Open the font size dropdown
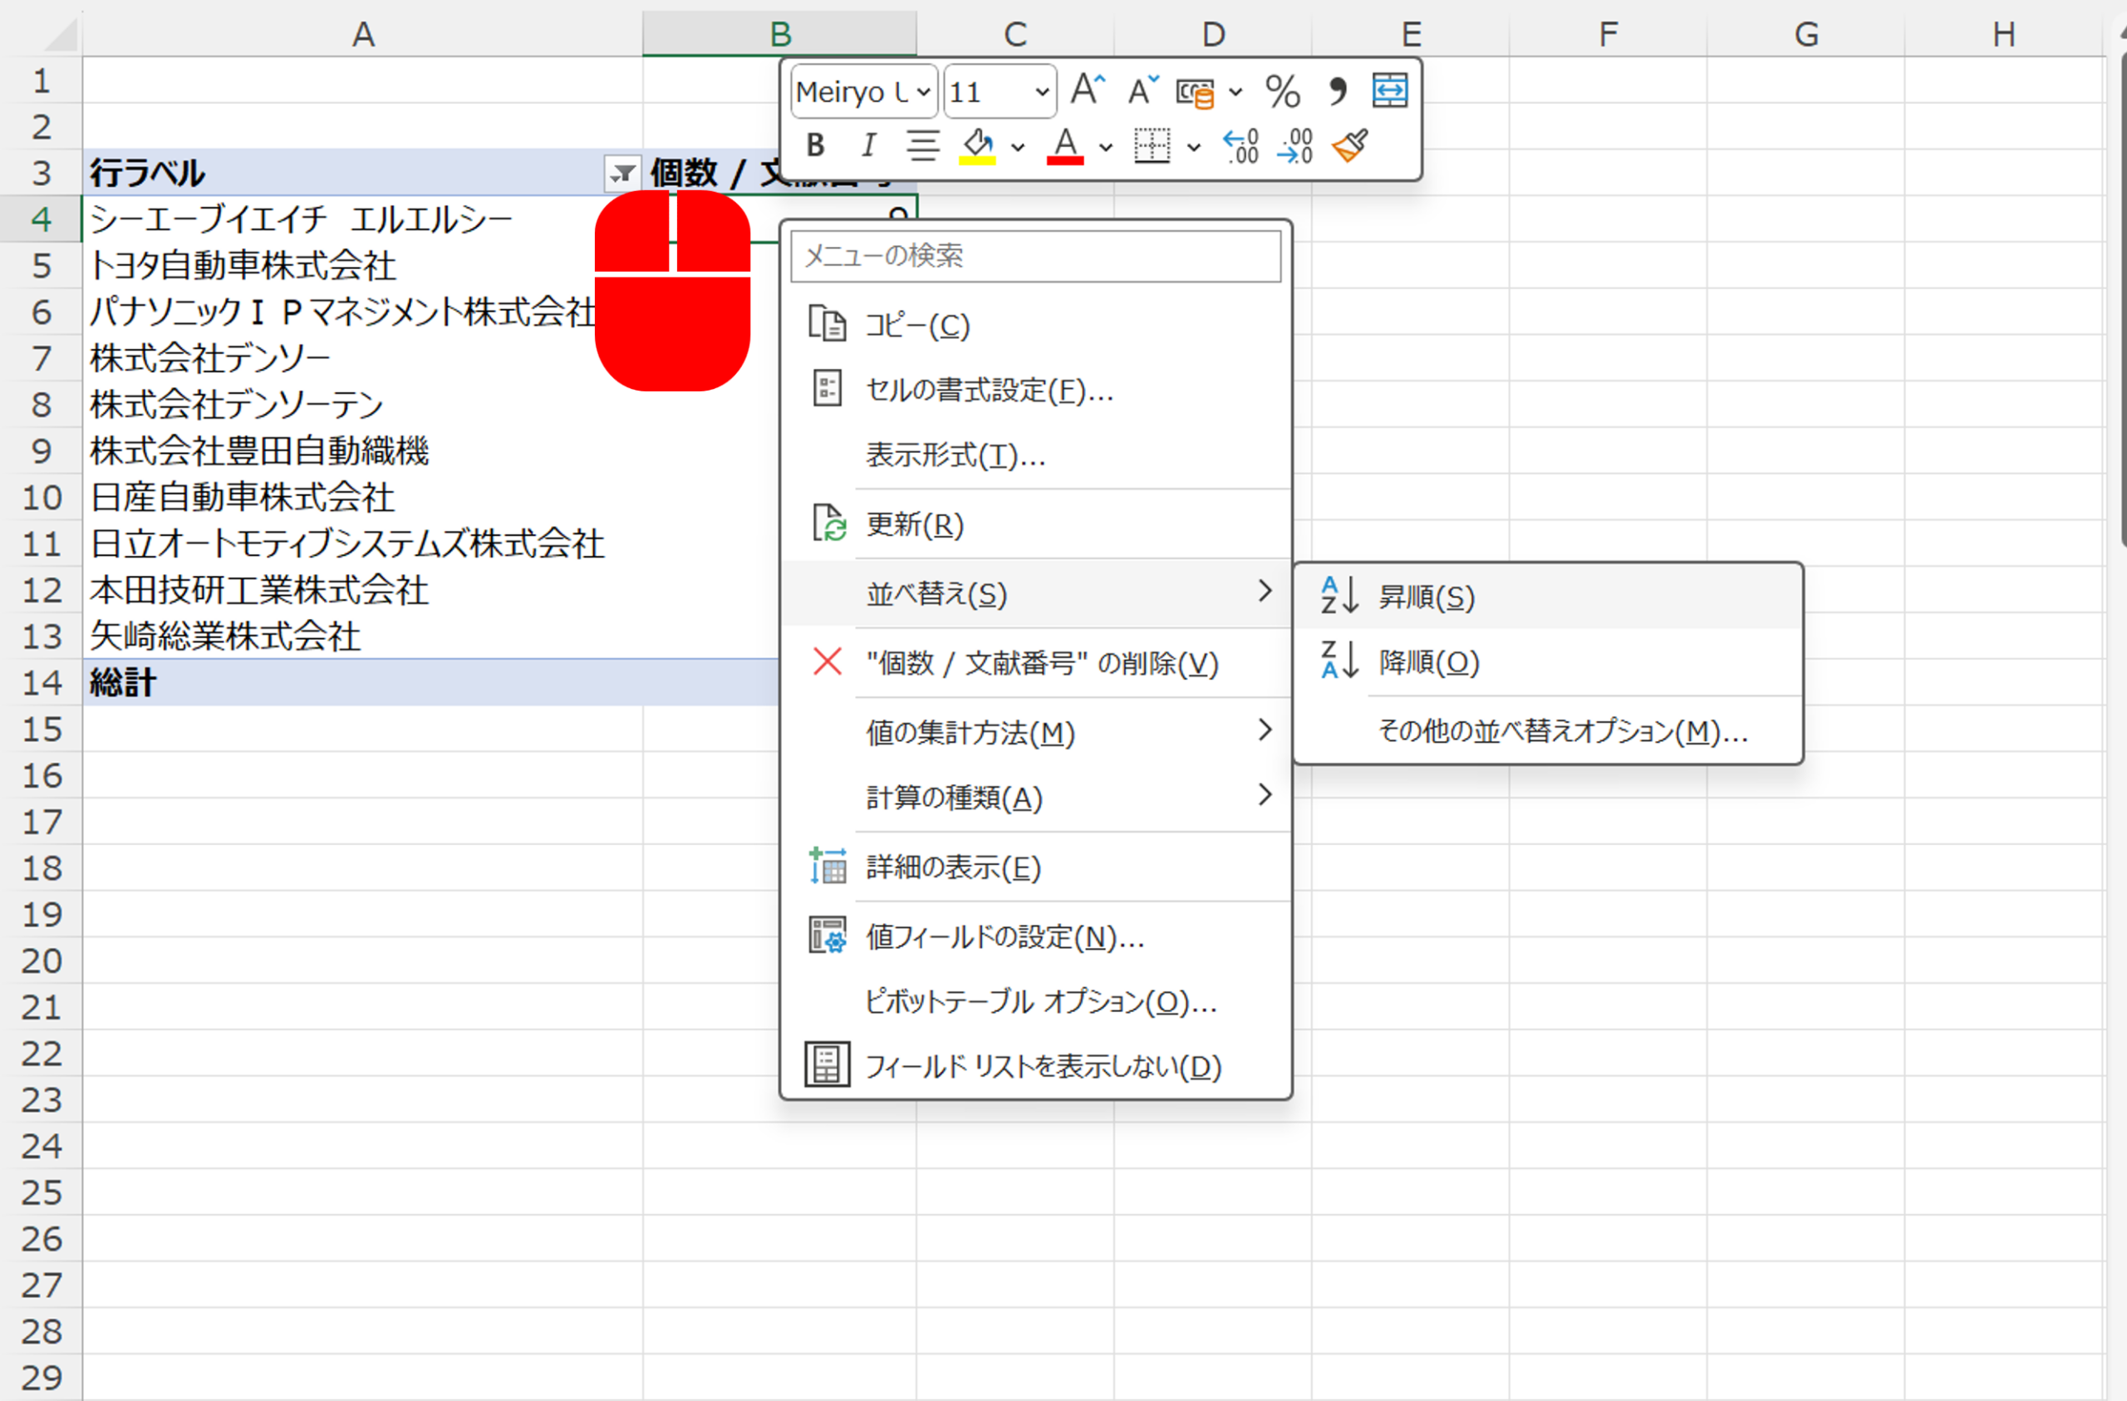Screen dimensions: 2127x1401 click(1041, 91)
